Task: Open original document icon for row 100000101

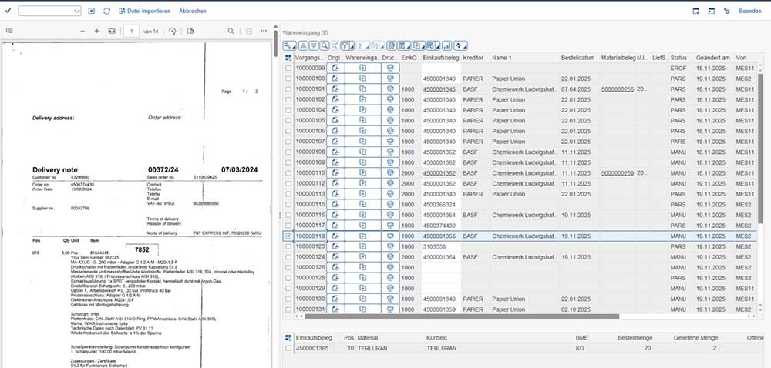Action: pyautogui.click(x=335, y=89)
